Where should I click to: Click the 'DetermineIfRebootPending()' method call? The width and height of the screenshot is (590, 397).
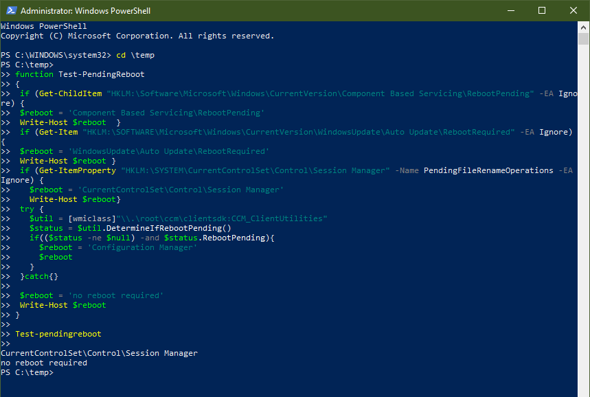click(x=168, y=228)
